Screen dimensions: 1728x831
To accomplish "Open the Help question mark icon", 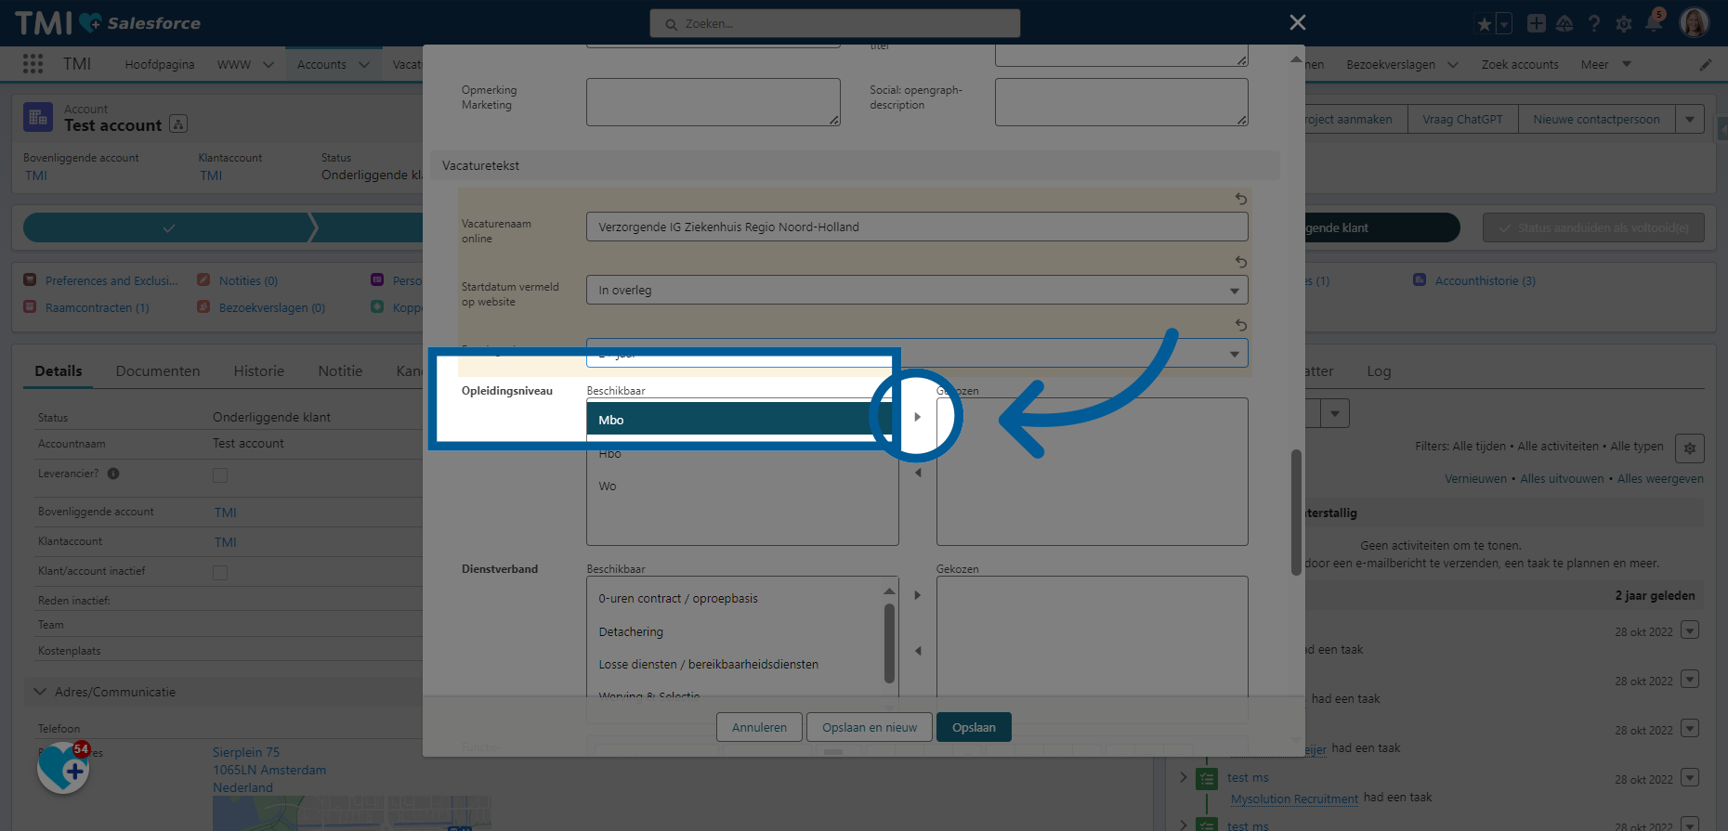I will coord(1594,24).
